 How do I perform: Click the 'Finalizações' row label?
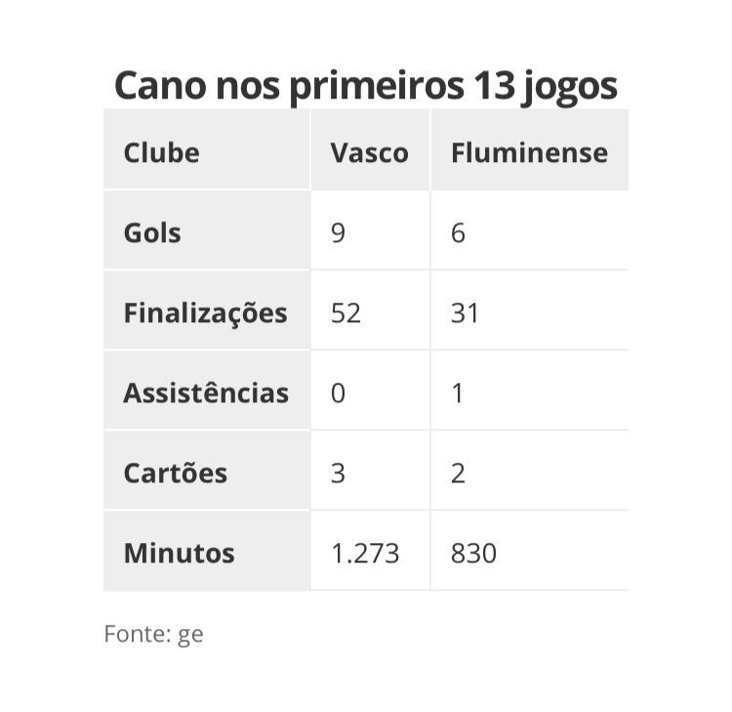point(205,313)
